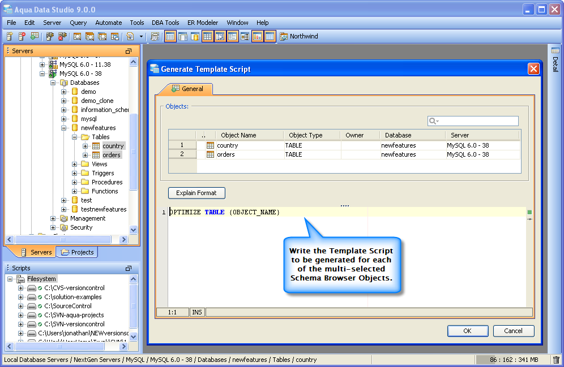Select the Procedures folder in tree
This screenshot has height=367, width=564.
pyautogui.click(x=107, y=182)
